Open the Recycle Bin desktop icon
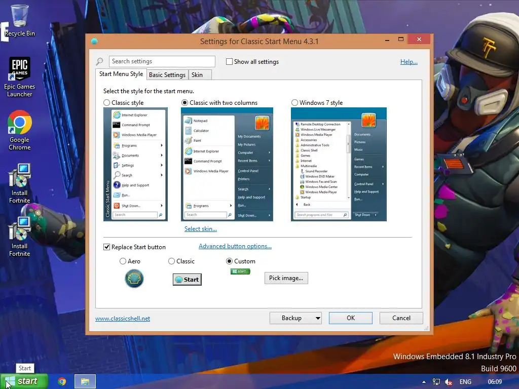 pos(20,20)
